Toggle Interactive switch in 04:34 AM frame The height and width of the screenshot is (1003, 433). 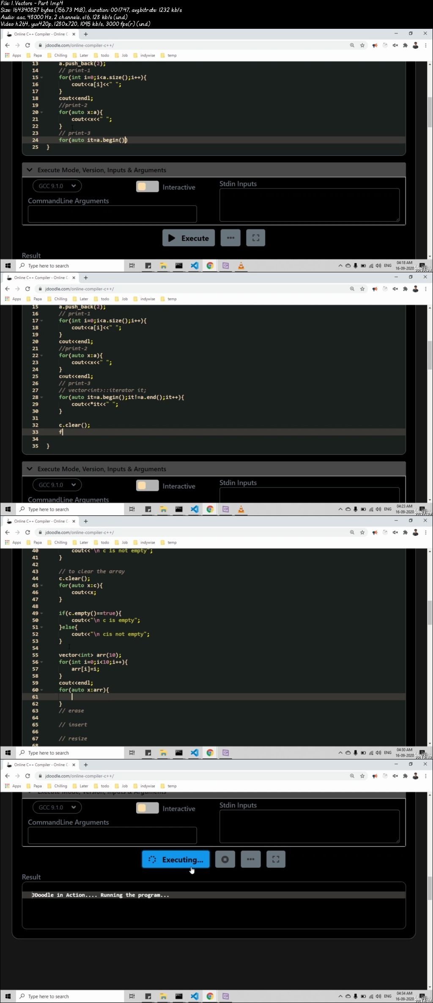pos(147,808)
